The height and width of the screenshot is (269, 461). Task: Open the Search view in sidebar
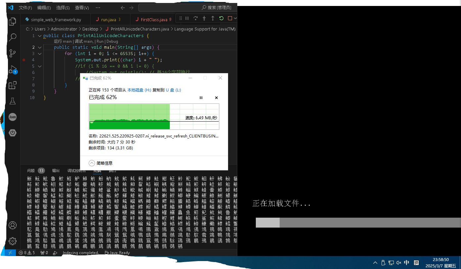click(13, 37)
